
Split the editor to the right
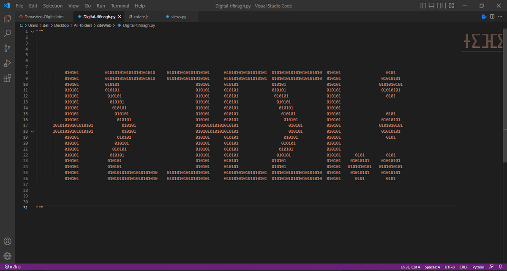click(492, 16)
